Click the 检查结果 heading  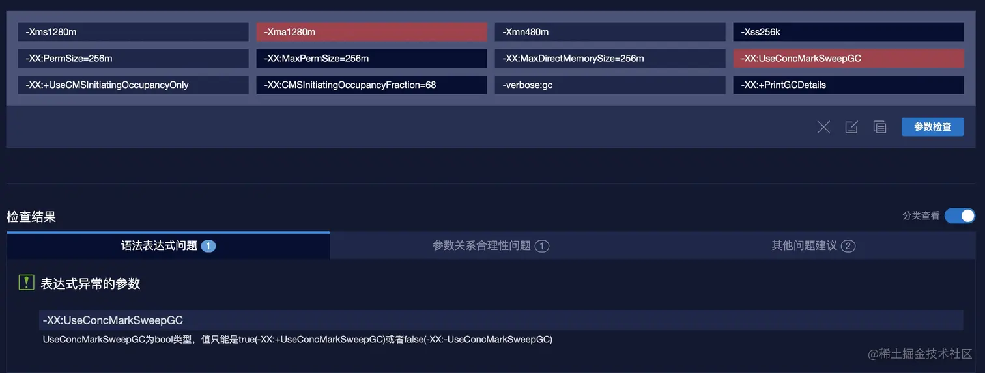point(31,217)
